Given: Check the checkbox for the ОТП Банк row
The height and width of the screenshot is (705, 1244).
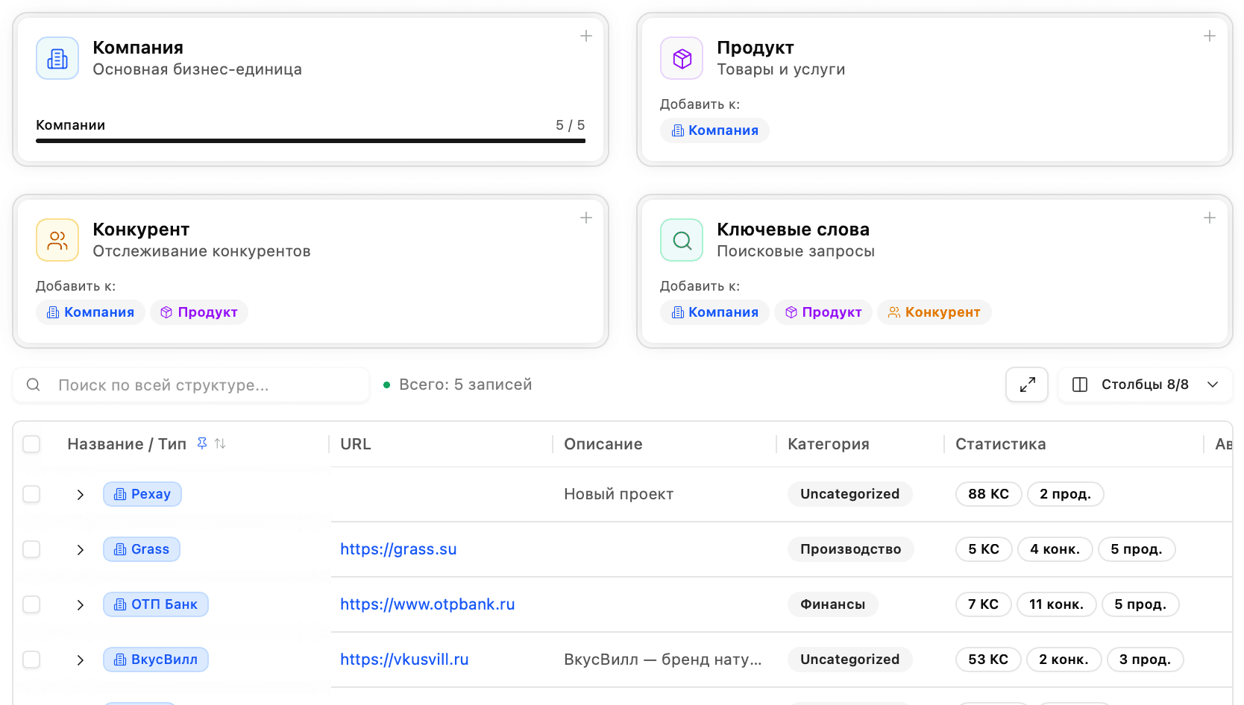Looking at the screenshot, I should (31, 604).
